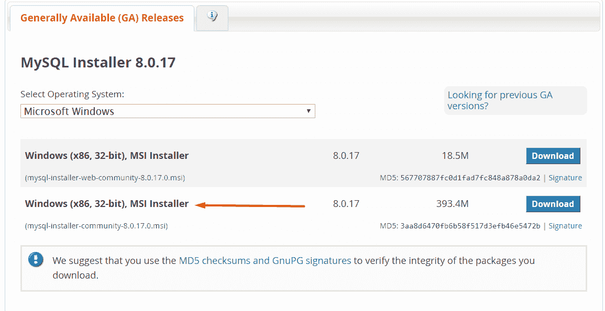605x311 pixels.
Task: Download the 393.4M community MSI installer
Action: (x=553, y=204)
